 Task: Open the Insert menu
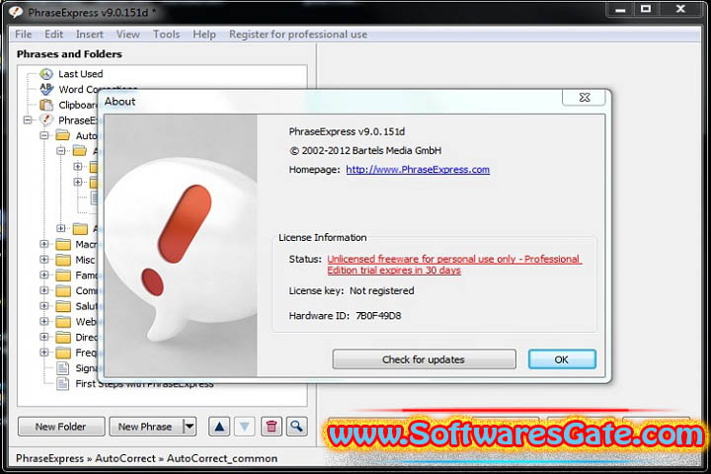point(89,35)
